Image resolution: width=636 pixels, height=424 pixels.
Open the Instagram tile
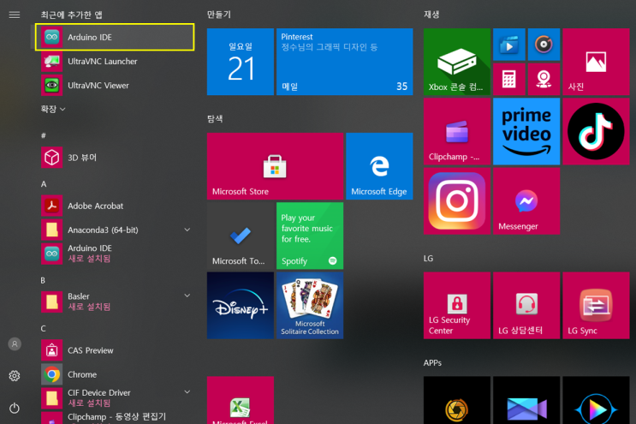coord(457,201)
